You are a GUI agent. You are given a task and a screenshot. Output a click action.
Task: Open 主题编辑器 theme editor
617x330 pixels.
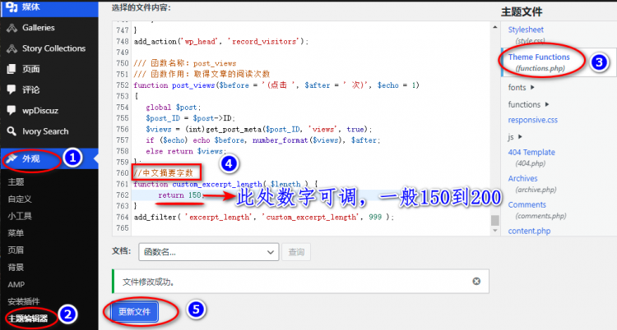coord(28,319)
